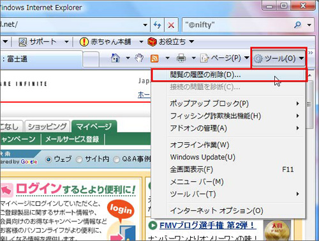Expand the サポート dropdown arrow

pyautogui.click(x=66, y=41)
